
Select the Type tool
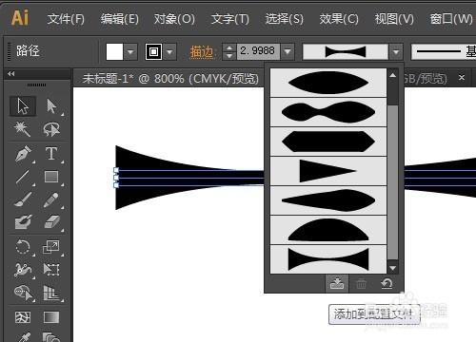pos(51,154)
